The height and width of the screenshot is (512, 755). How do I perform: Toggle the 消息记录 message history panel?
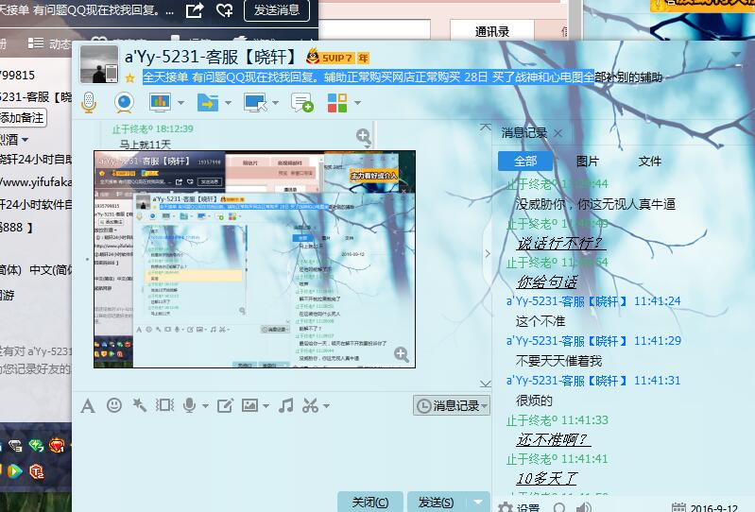[x=452, y=405]
